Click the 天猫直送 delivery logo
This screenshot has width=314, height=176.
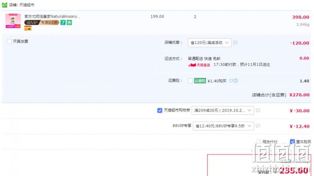tap(199, 65)
